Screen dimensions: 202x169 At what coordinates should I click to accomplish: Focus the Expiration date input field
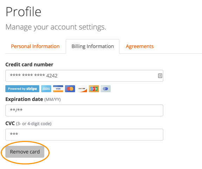pyautogui.click(x=84, y=110)
